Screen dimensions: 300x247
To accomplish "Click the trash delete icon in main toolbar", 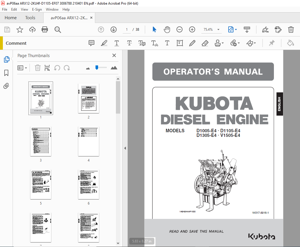I will point(291,30).
